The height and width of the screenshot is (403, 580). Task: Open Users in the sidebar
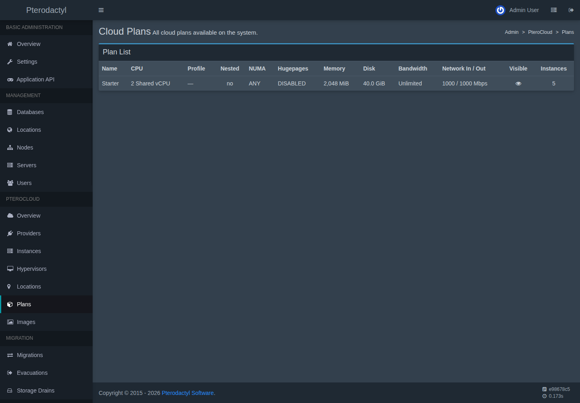point(46,183)
